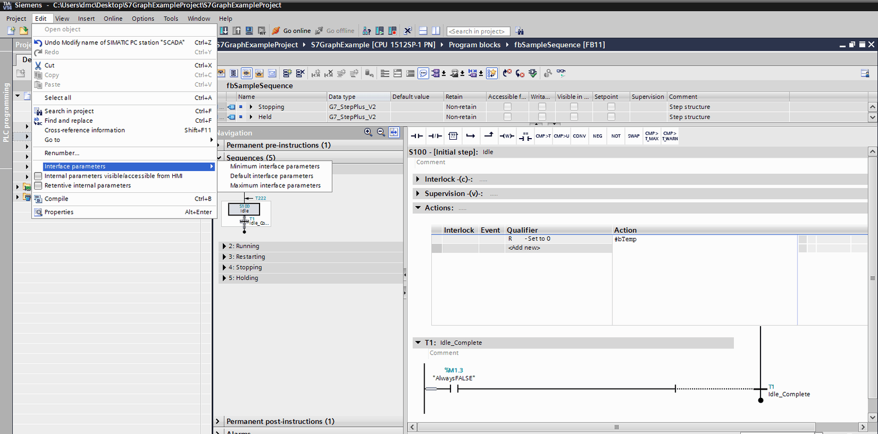Viewport: 878px width, 434px height.
Task: Enable Retentive internal parameters option
Action: point(38,186)
